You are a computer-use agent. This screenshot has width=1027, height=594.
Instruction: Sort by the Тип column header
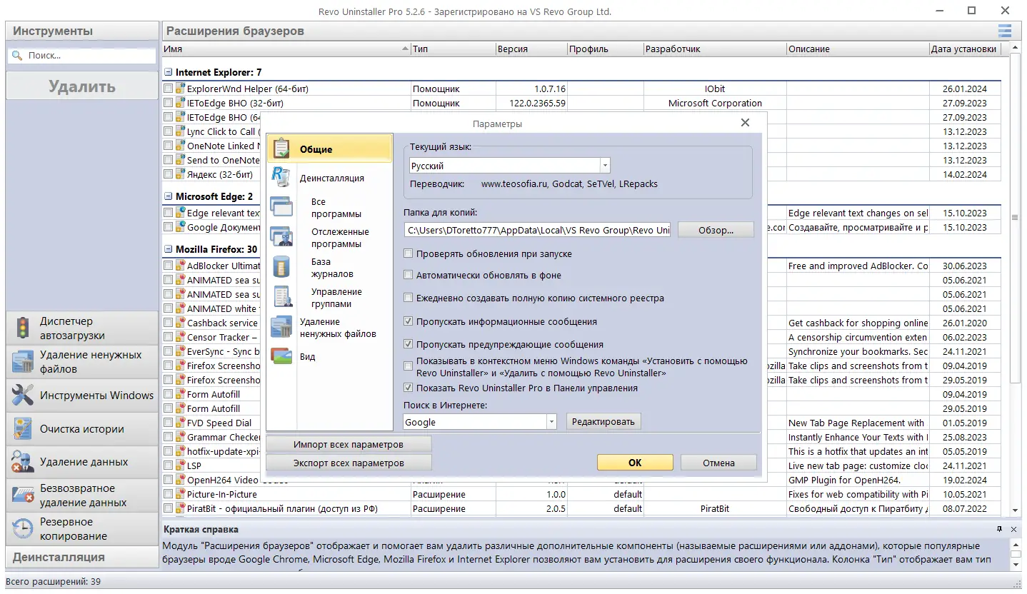click(x=453, y=49)
